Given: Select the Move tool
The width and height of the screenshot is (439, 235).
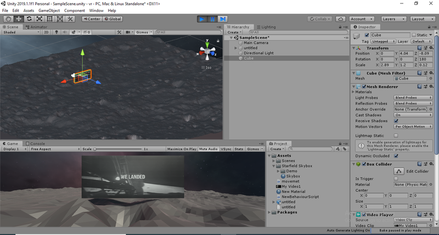Looking at the screenshot, I should click(x=19, y=19).
